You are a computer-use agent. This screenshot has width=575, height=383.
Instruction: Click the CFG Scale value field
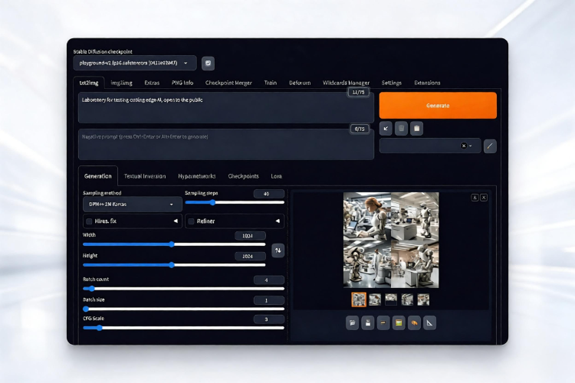[x=269, y=319]
